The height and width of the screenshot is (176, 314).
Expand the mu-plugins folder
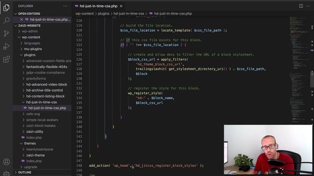(33, 49)
